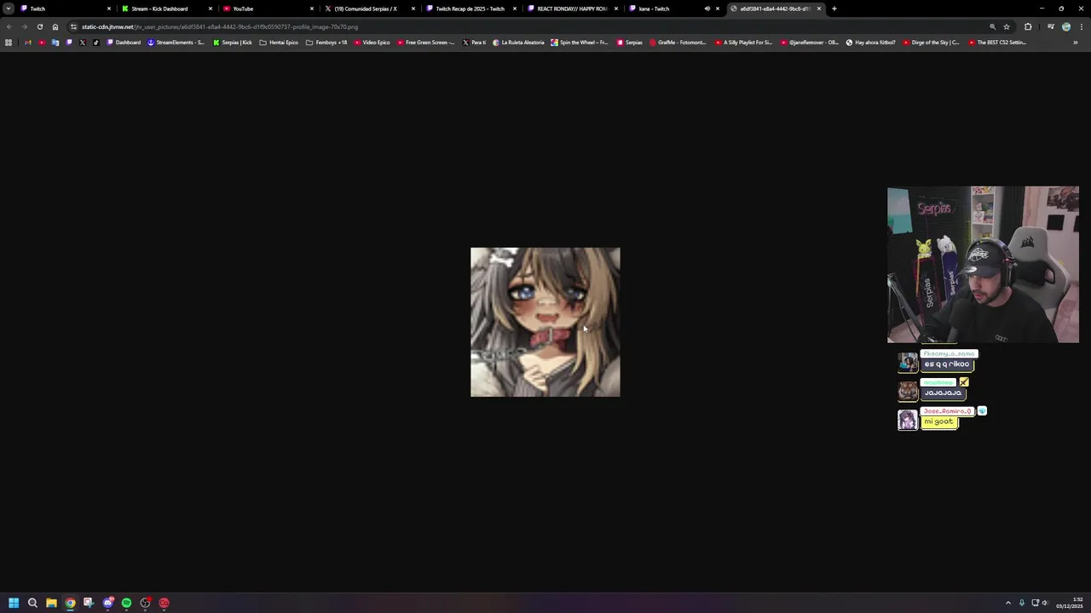Open the Dashboard bookmark

[x=124, y=43]
